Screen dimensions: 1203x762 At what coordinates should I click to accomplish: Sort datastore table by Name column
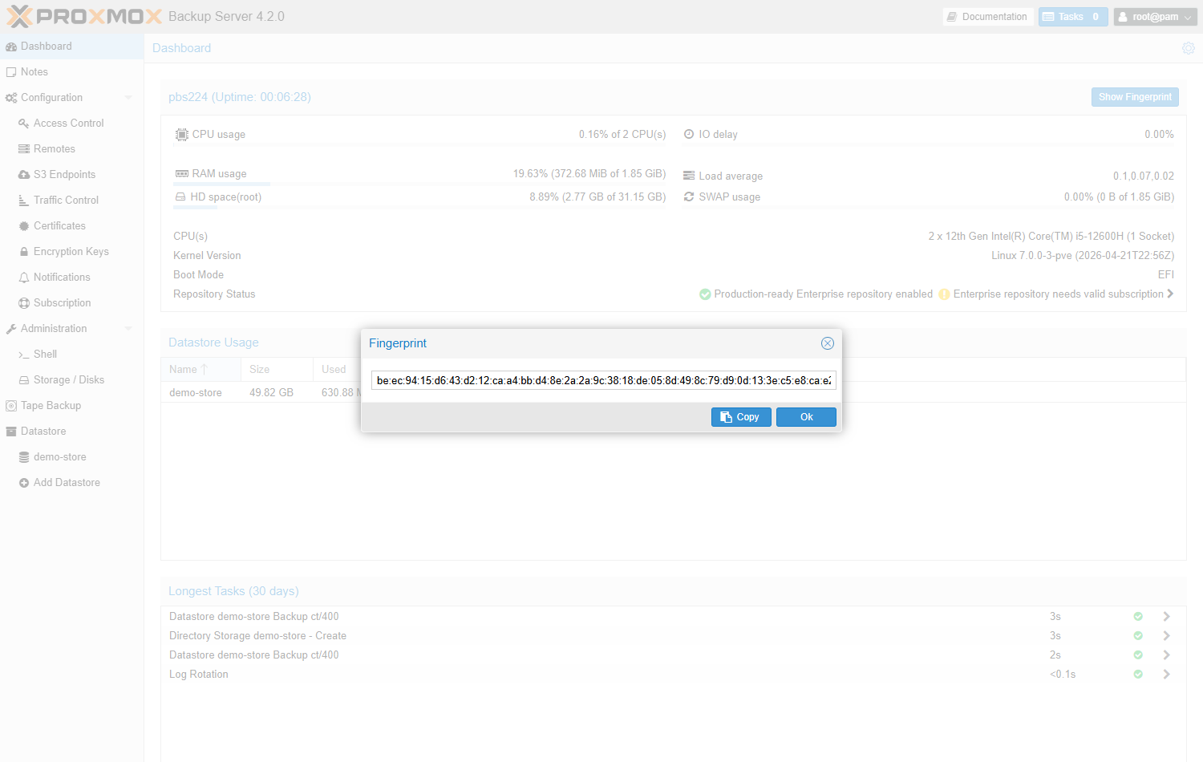(200, 370)
